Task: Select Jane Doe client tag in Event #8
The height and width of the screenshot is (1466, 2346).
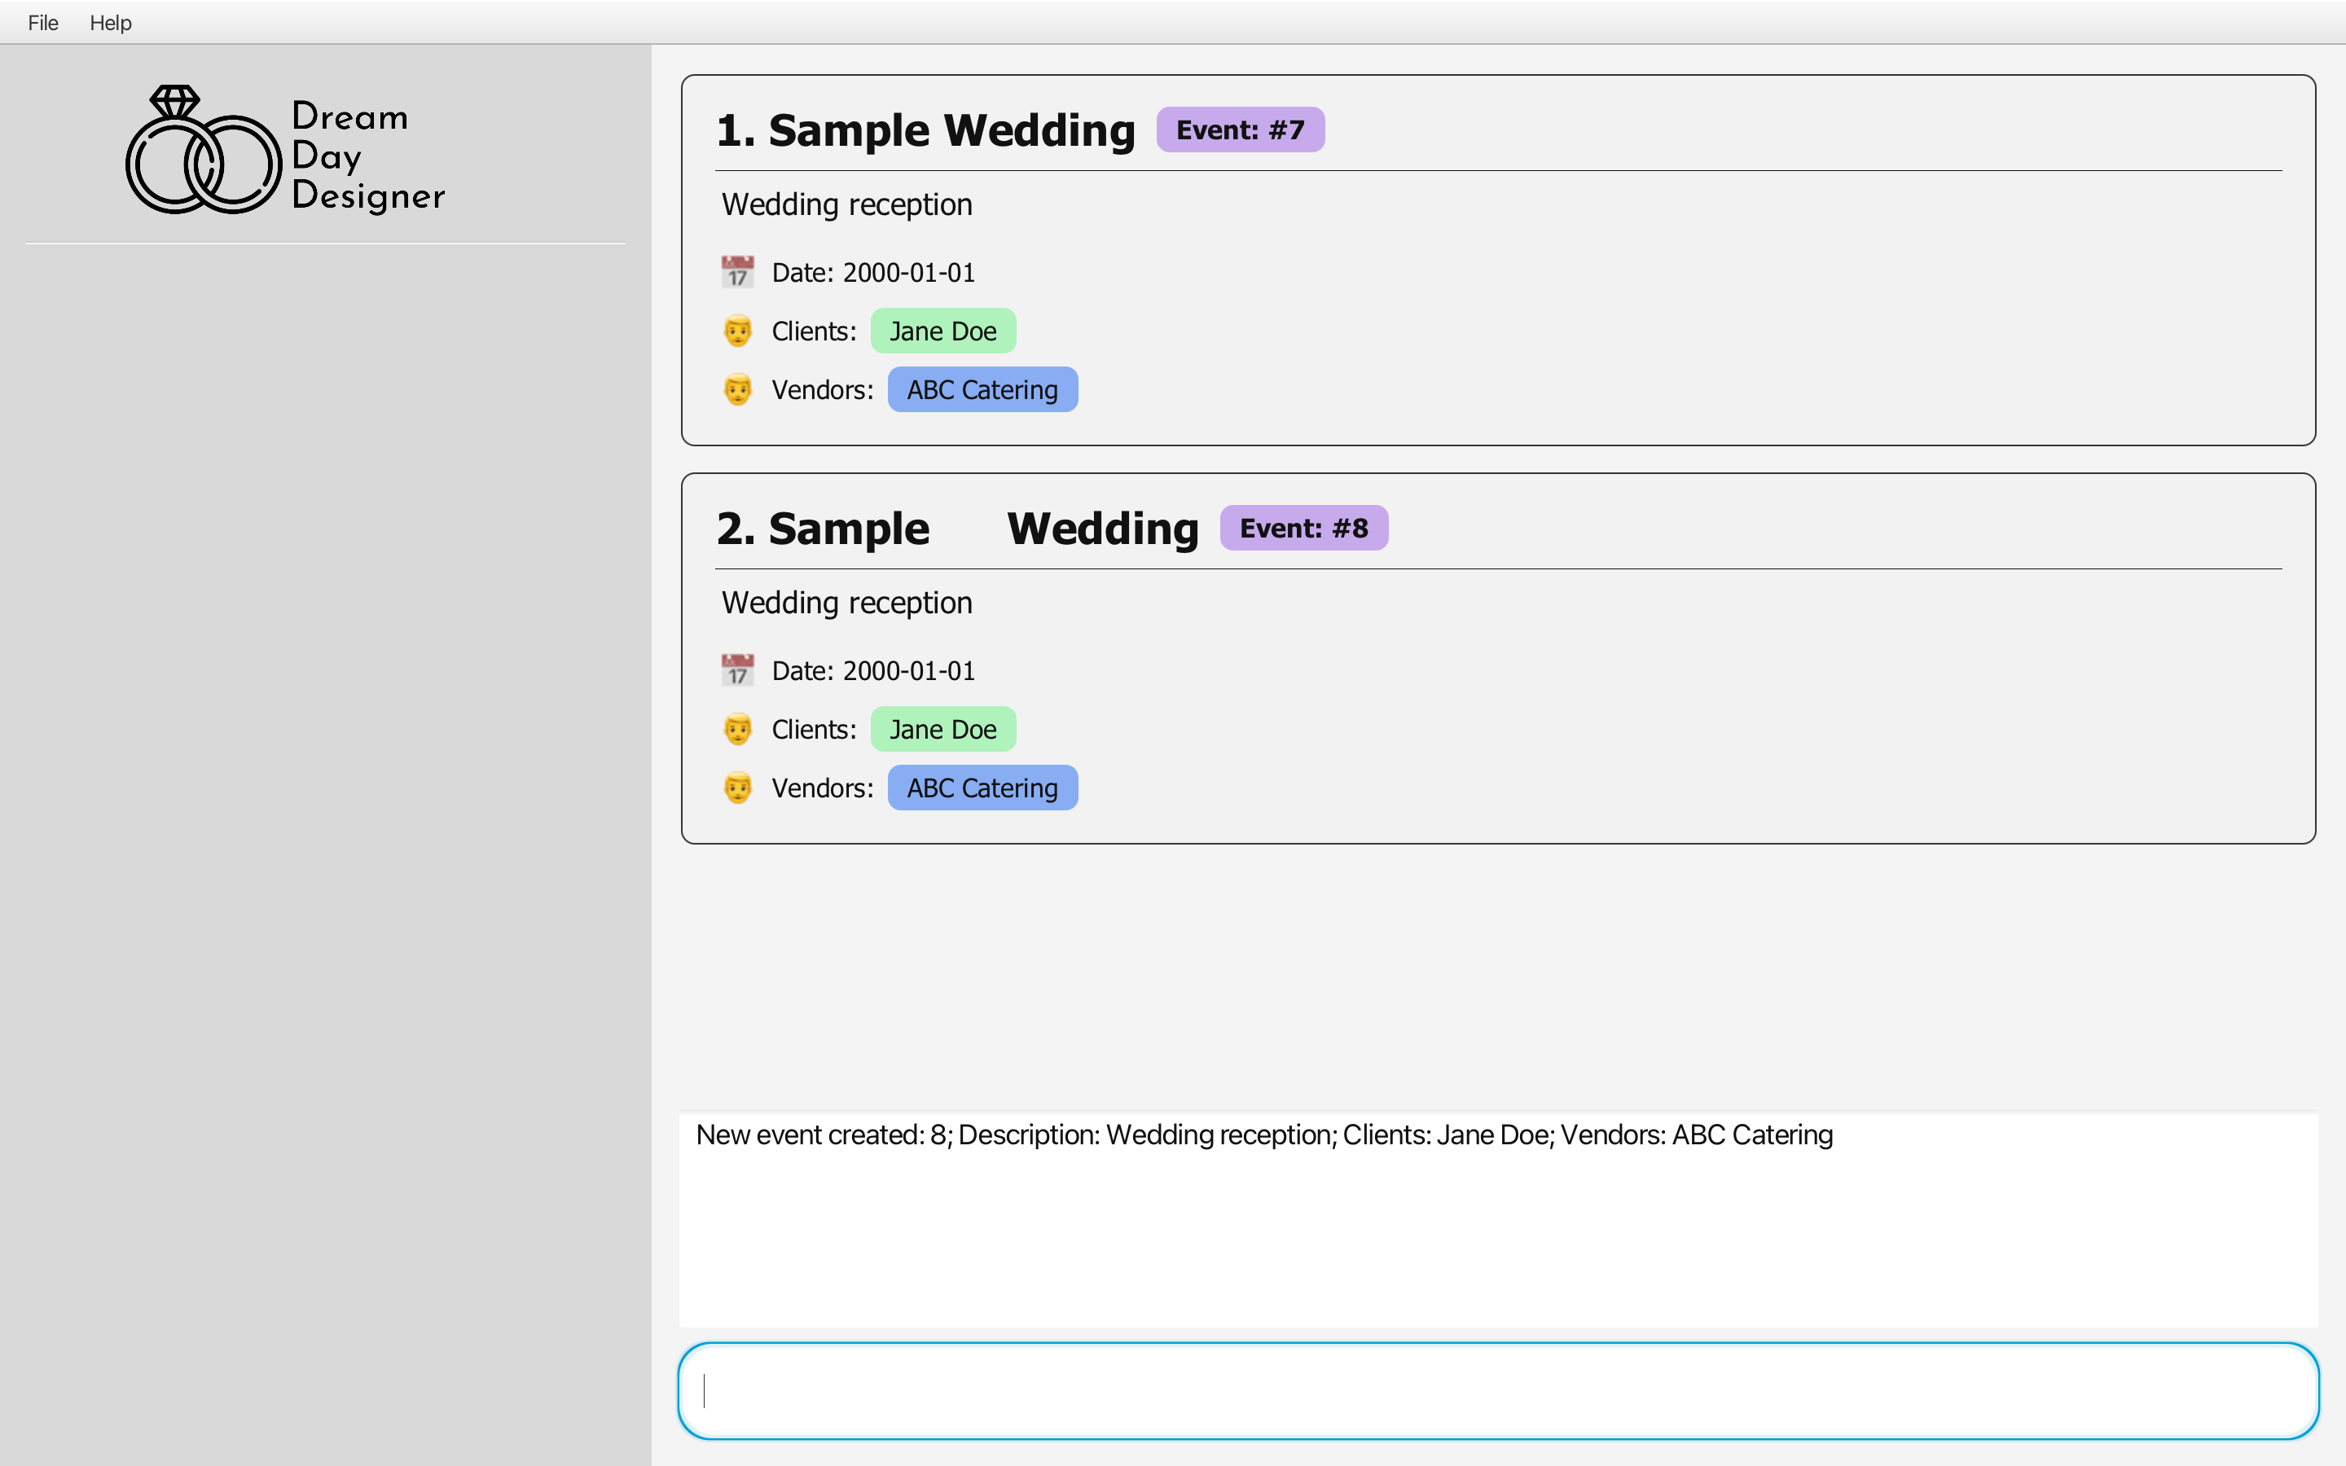Action: 943,729
